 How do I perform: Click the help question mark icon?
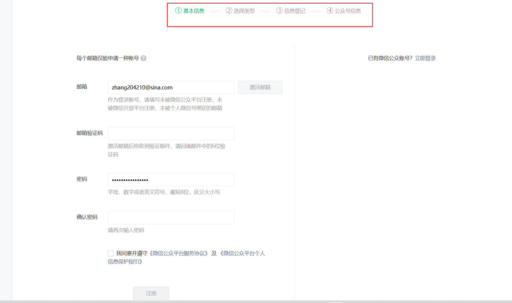pyautogui.click(x=143, y=58)
